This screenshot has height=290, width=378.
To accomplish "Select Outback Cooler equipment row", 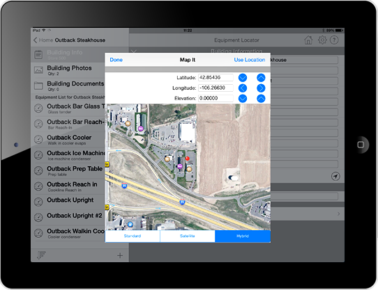I will pos(68,140).
